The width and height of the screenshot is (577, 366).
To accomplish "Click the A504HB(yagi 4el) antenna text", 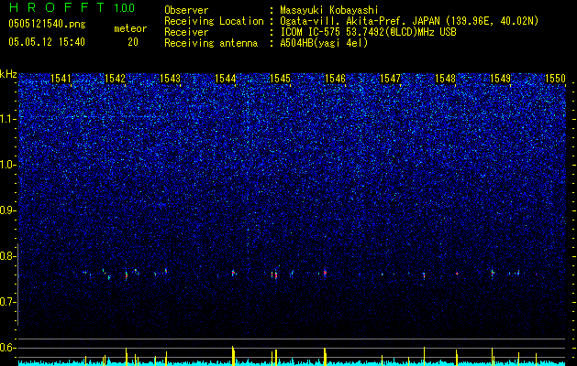I will pyautogui.click(x=324, y=43).
